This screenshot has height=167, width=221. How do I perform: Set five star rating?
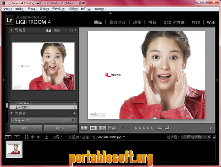coord(152,128)
